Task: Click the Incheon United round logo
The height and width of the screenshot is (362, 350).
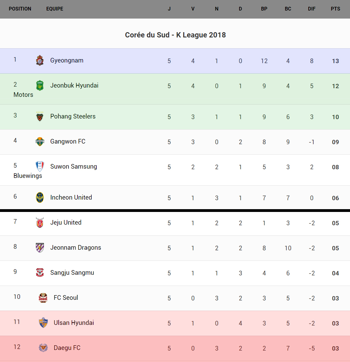Action: (40, 197)
